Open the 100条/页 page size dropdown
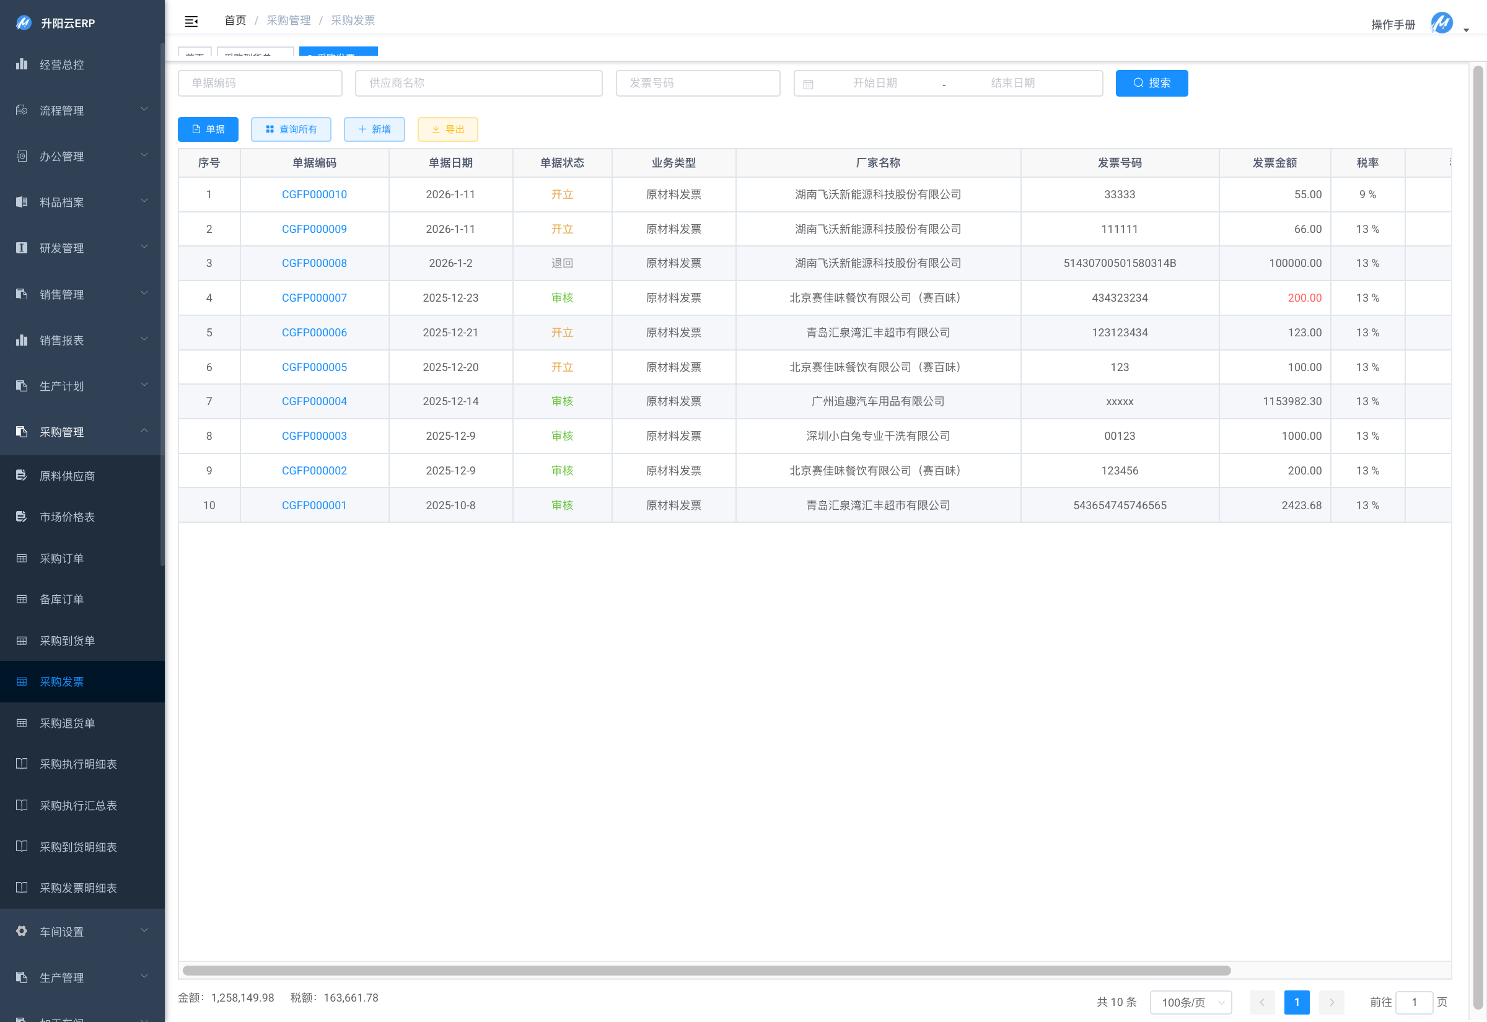The image size is (1487, 1022). click(x=1190, y=1002)
